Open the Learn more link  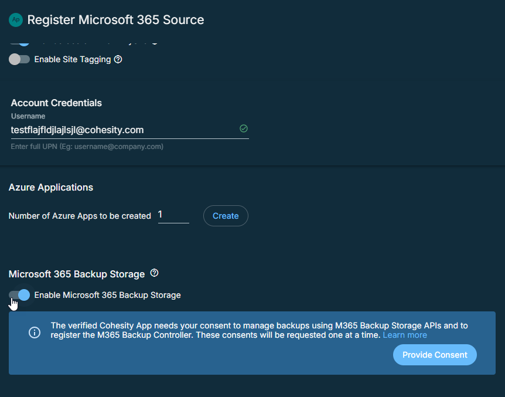tap(405, 335)
